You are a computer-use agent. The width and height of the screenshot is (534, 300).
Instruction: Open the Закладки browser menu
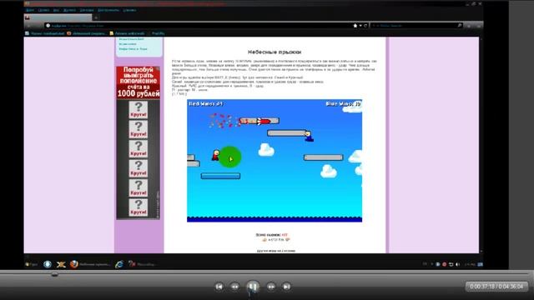[x=87, y=10]
